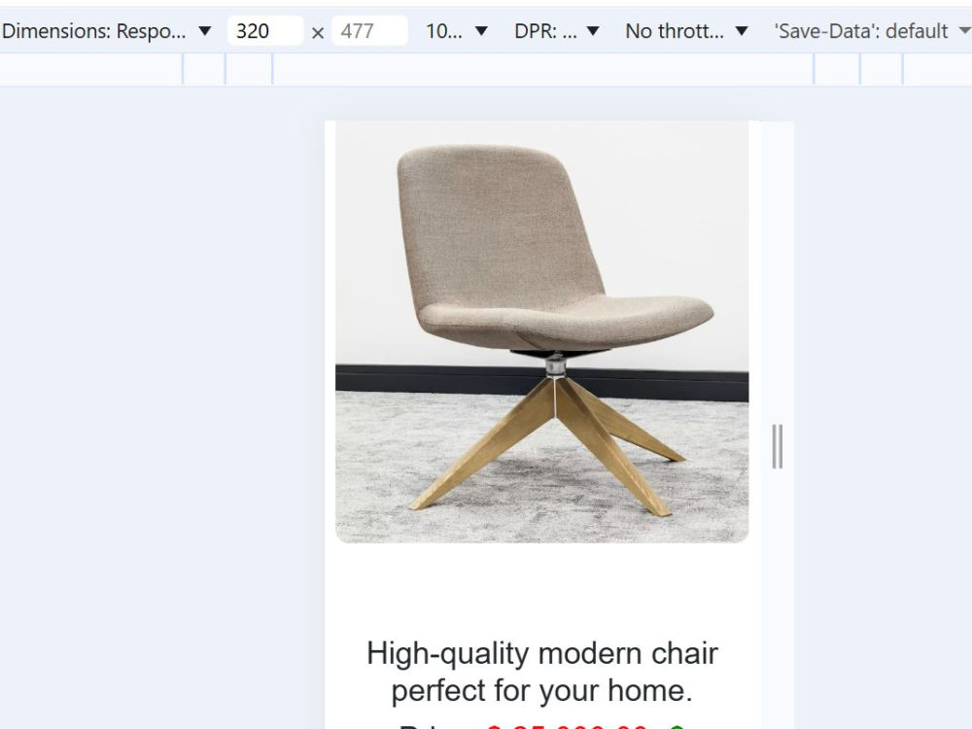
Task: Open the DPR dropdown
Action: 557,31
